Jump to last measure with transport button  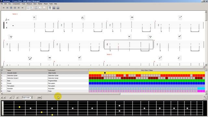(x=22, y=8)
